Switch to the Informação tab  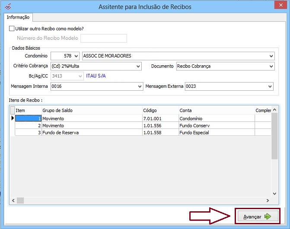(18, 17)
